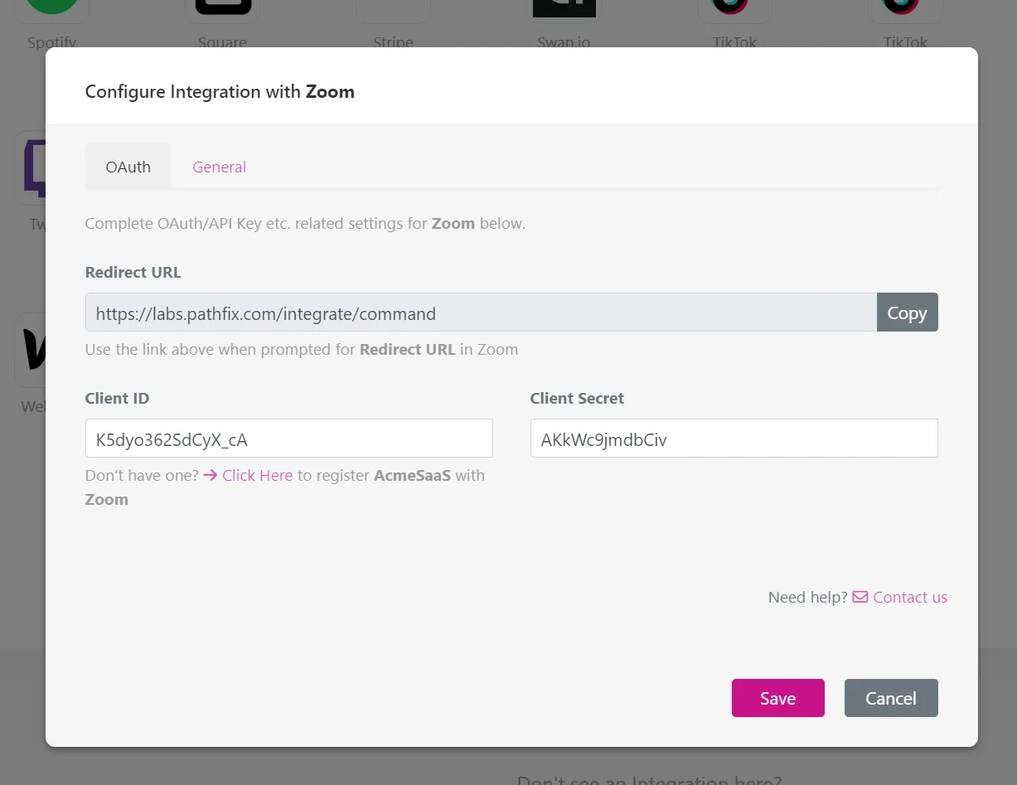The height and width of the screenshot is (785, 1017).
Task: Click the "Client Secret" field label
Action: click(577, 398)
